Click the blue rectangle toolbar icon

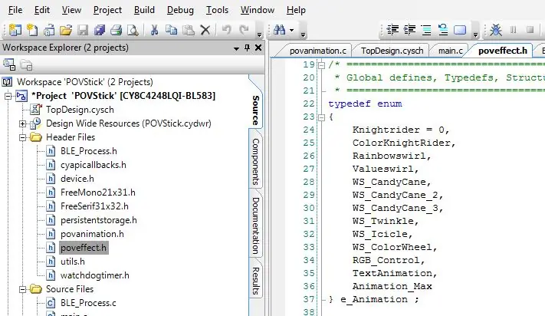tap(460, 30)
